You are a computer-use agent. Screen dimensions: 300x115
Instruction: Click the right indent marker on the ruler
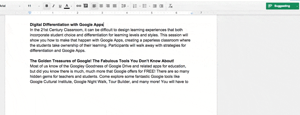[192, 13]
